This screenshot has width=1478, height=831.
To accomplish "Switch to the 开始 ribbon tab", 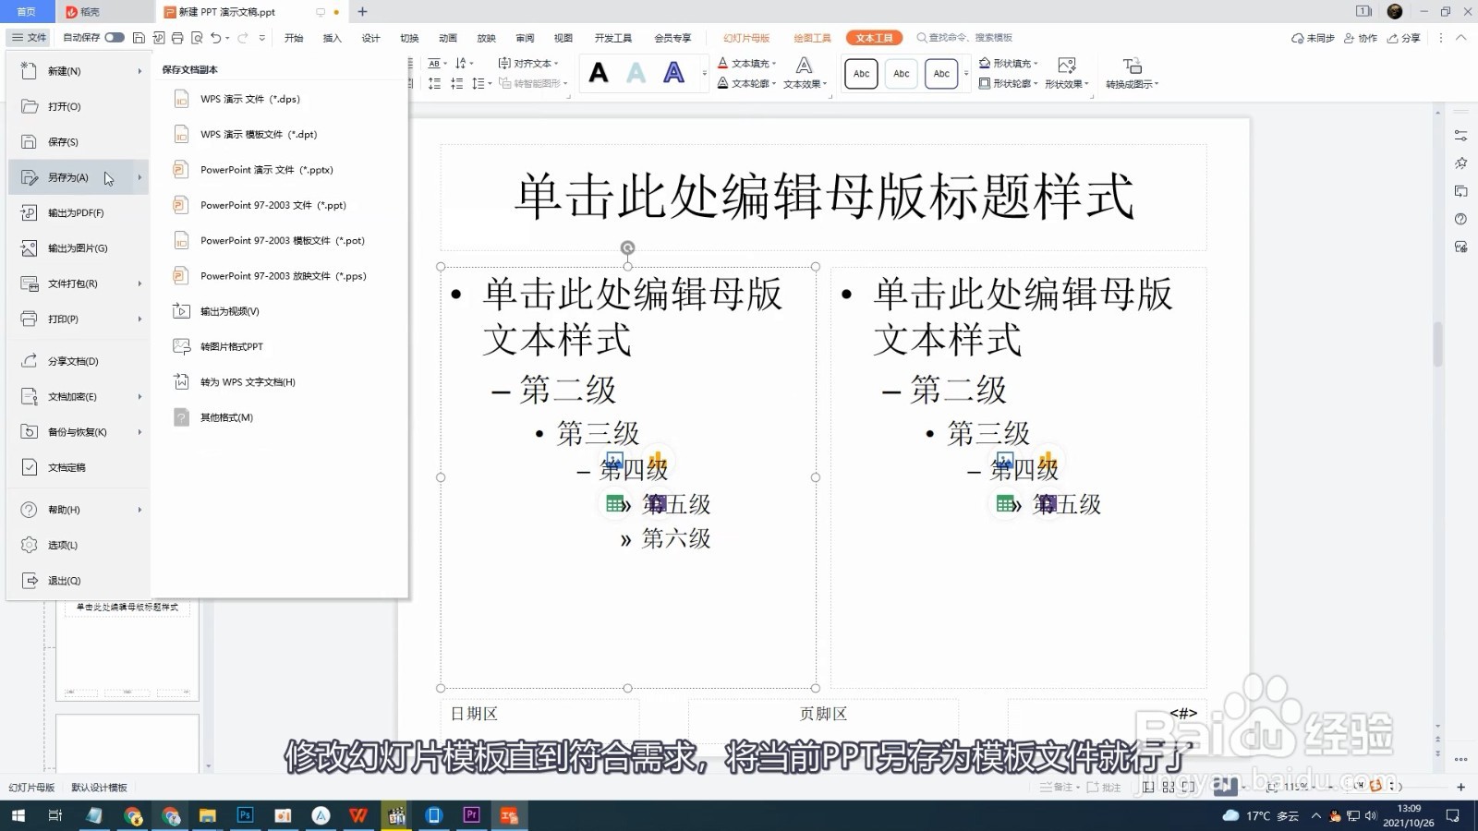I will coord(294,38).
